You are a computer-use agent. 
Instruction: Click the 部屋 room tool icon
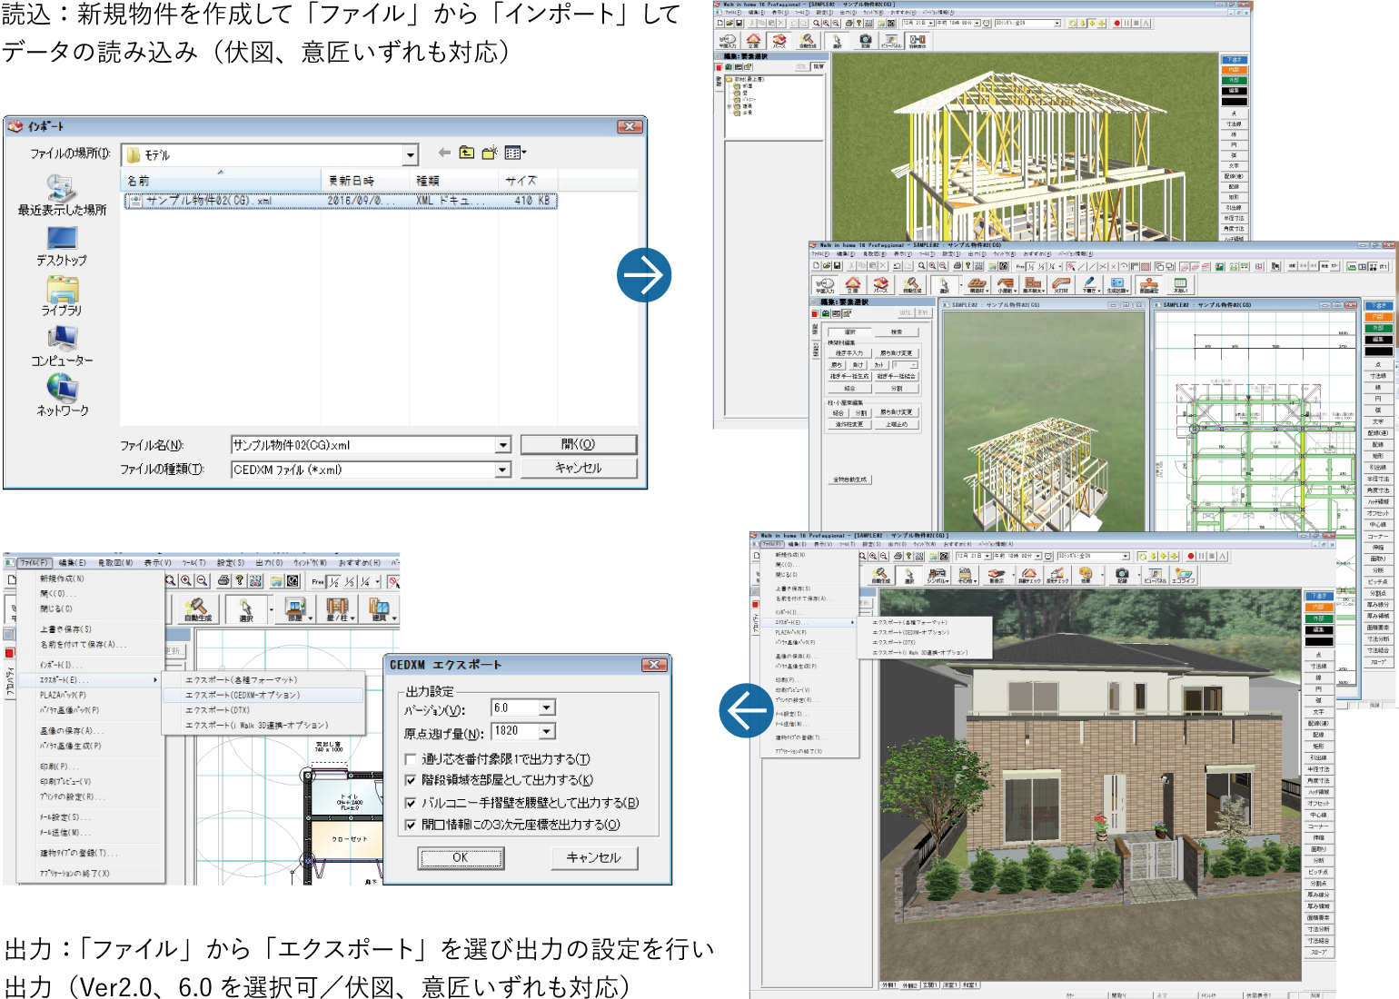click(294, 609)
